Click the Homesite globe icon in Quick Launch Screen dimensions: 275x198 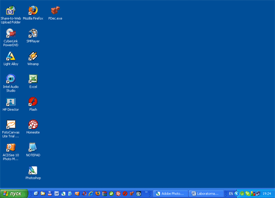pyautogui.click(x=118, y=194)
